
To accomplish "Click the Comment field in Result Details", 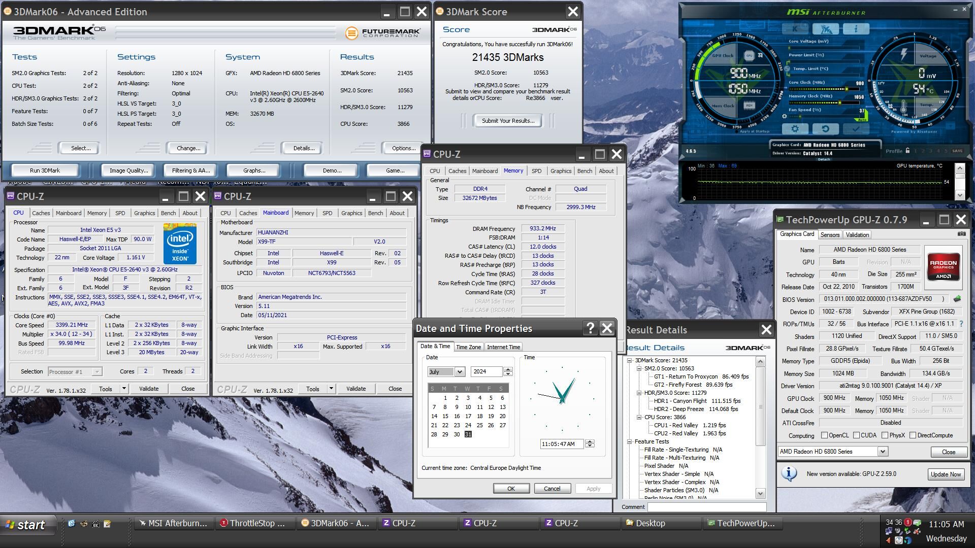I will pyautogui.click(x=706, y=506).
